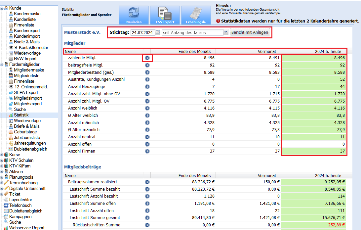Click info icon for Anzahl Neuzugänge row

pyautogui.click(x=147, y=87)
